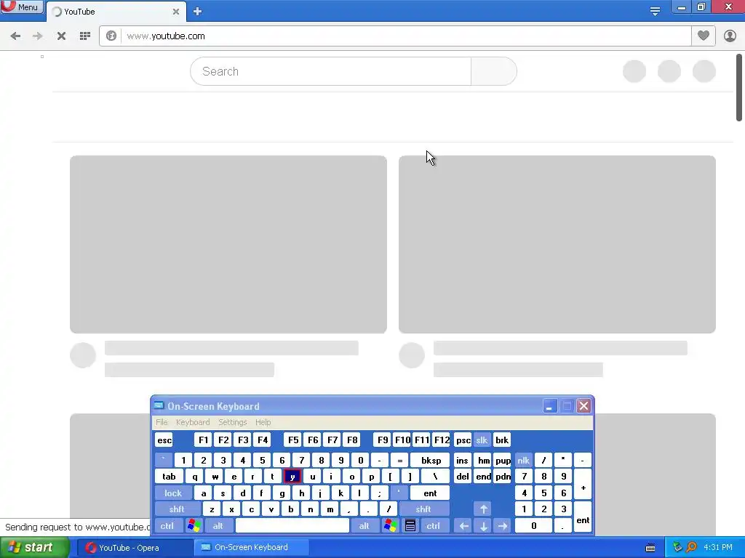This screenshot has height=558, width=745.
Task: Toggle the slk scroll lock key
Action: pyautogui.click(x=482, y=440)
